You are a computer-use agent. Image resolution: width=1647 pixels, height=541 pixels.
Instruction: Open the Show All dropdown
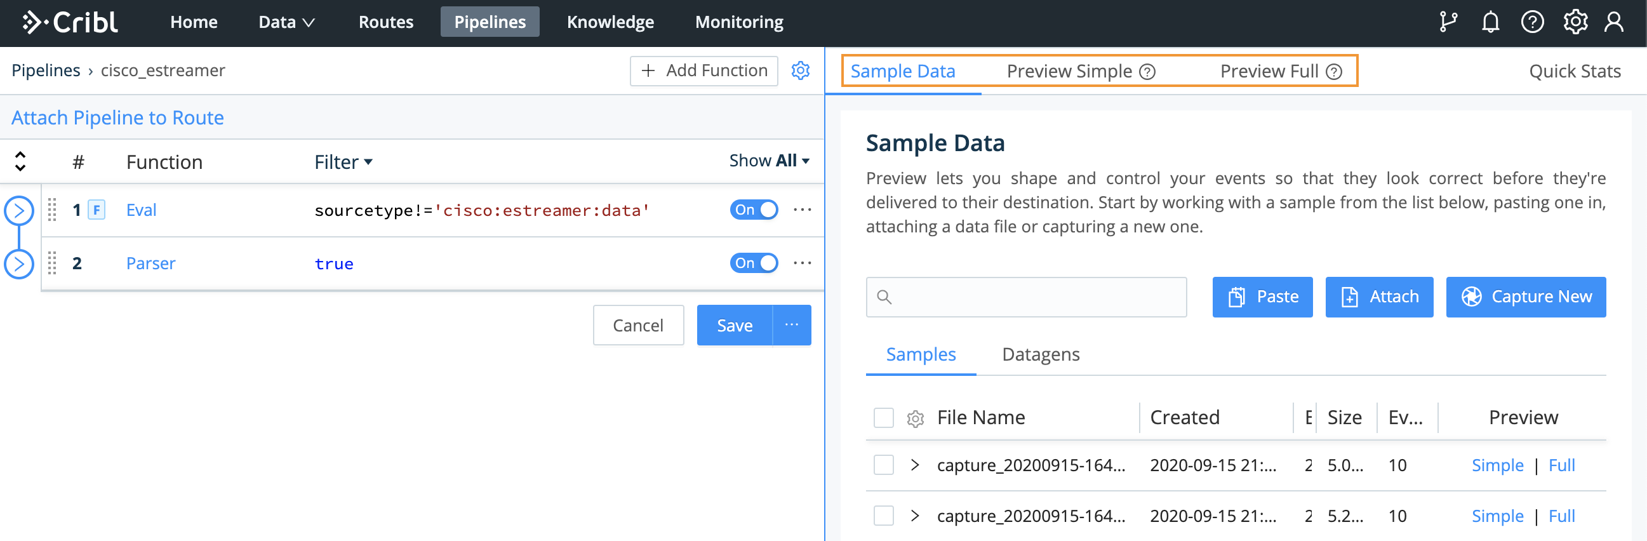tap(769, 161)
